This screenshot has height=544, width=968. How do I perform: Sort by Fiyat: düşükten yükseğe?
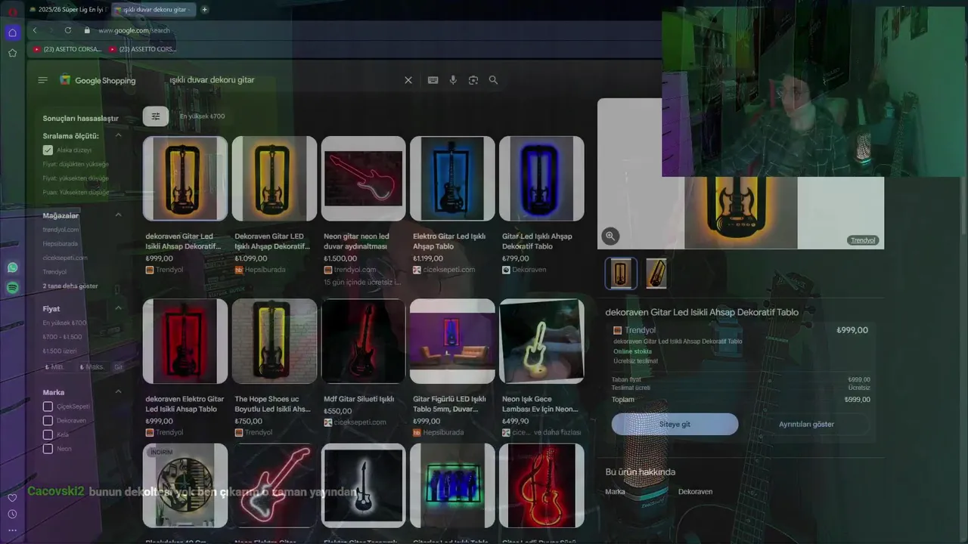(x=76, y=164)
